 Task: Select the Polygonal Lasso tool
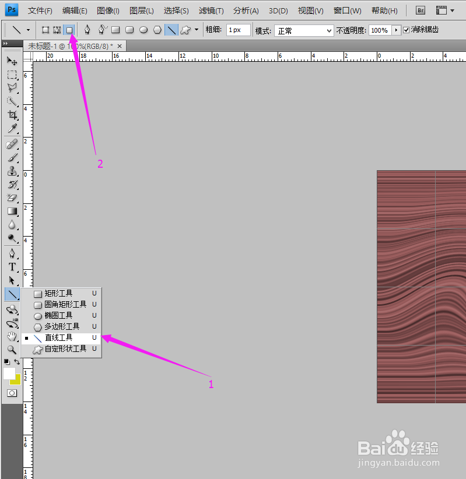point(12,88)
